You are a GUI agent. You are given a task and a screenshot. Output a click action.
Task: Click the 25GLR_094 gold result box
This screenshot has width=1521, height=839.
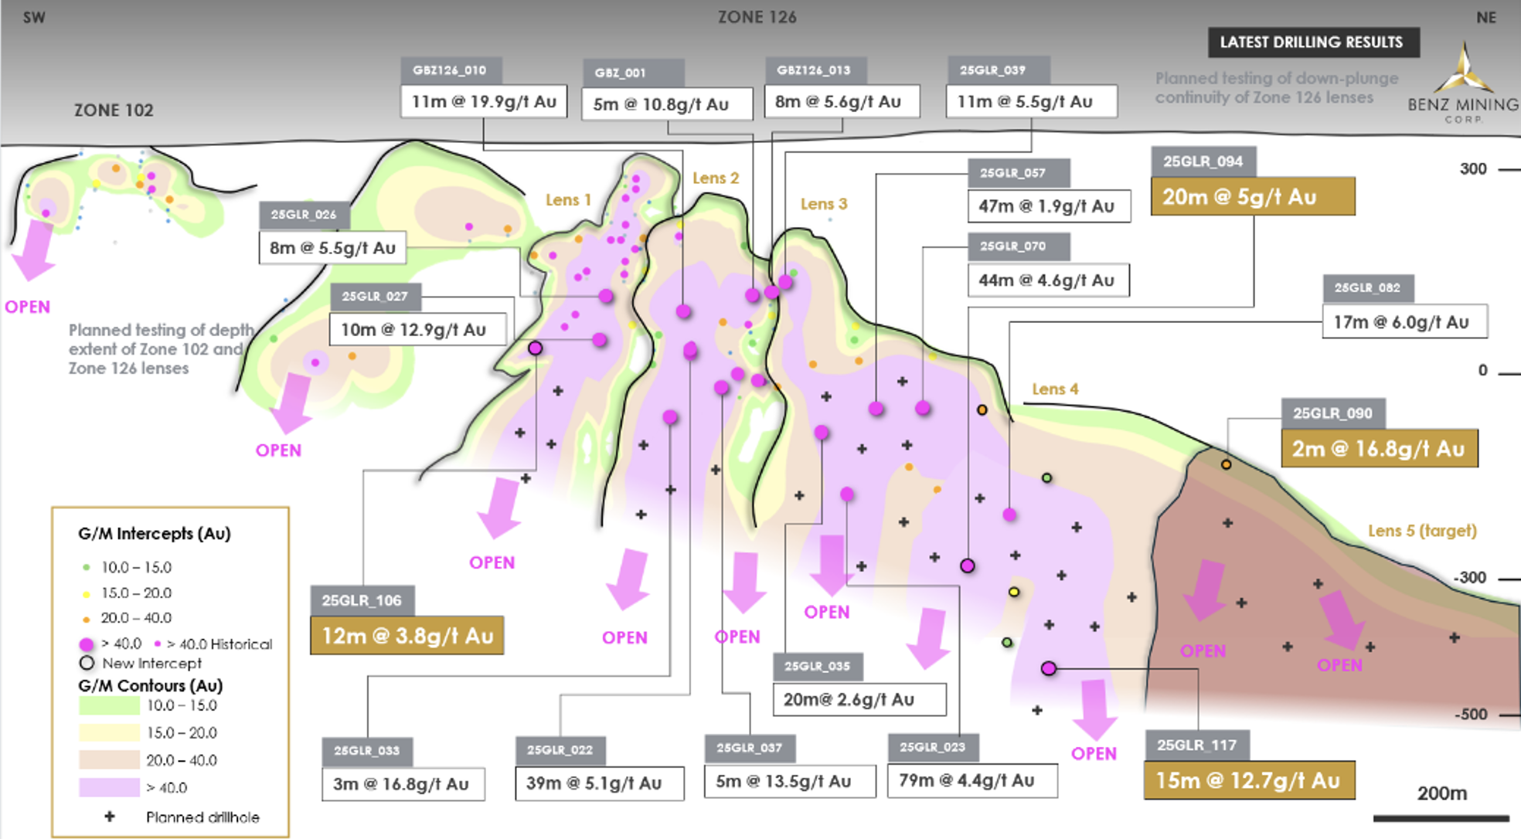click(1252, 197)
